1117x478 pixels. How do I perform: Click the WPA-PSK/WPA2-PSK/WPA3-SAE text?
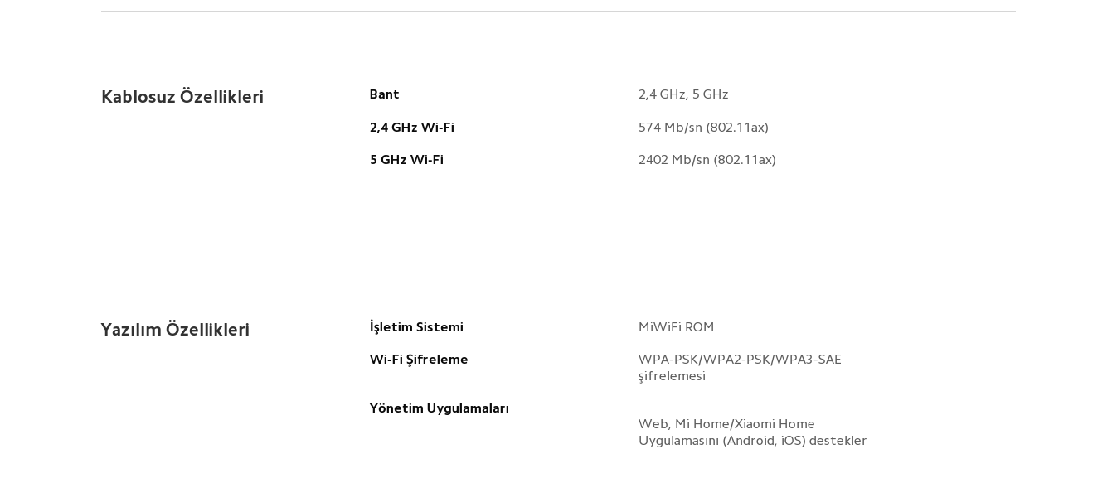pyautogui.click(x=740, y=360)
